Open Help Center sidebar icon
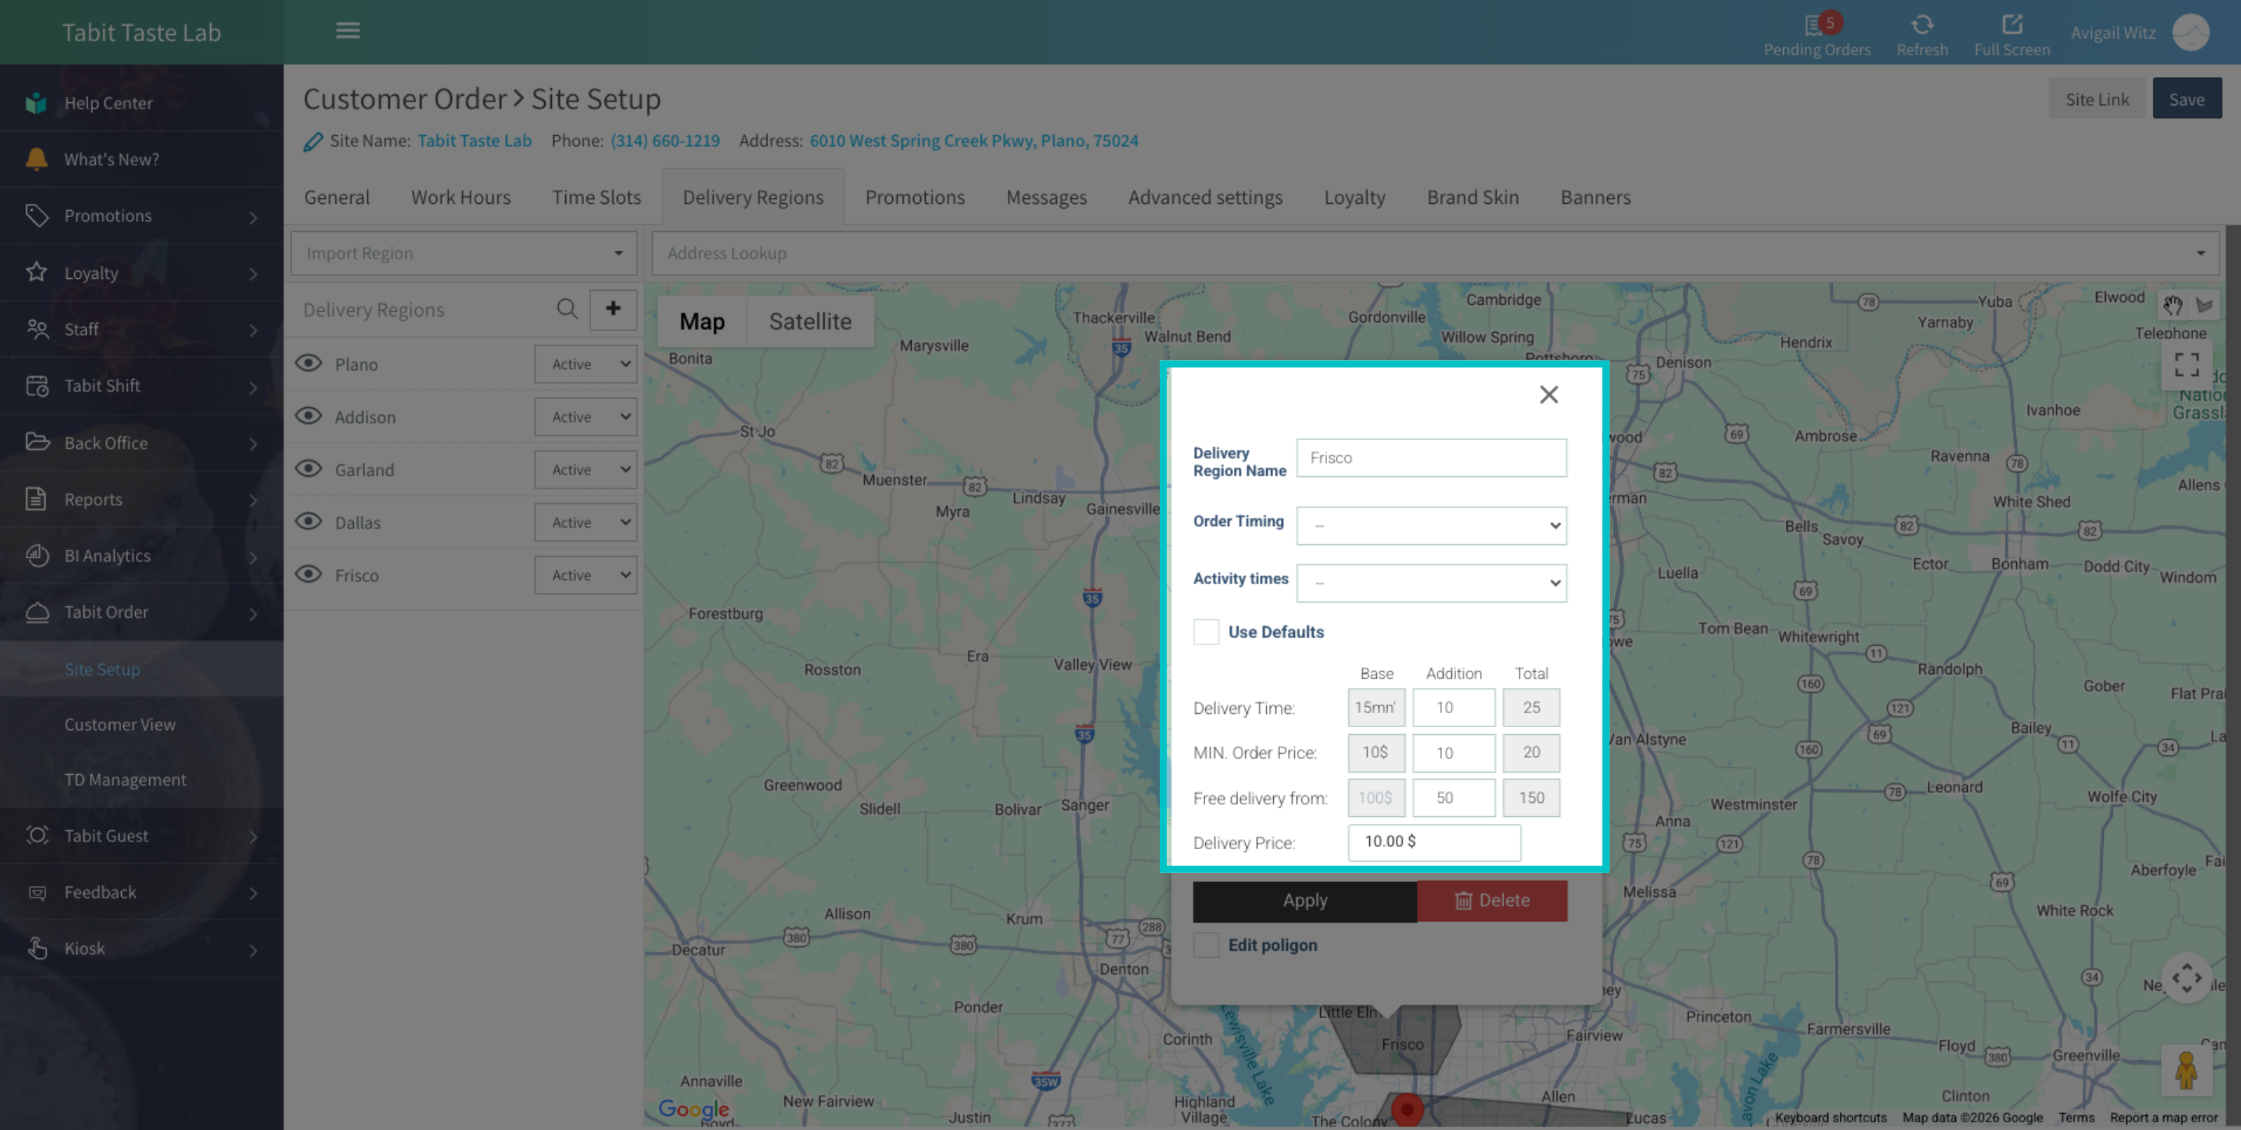The width and height of the screenshot is (2241, 1130). [x=36, y=103]
